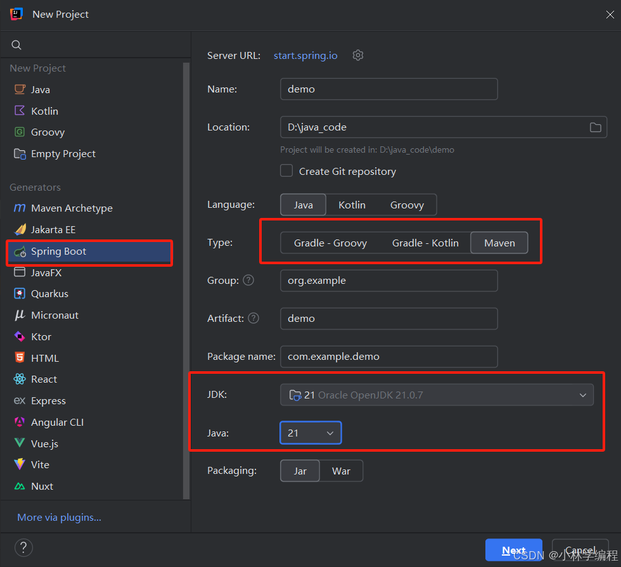Click the Java coffee cup icon
The height and width of the screenshot is (567, 621).
(20, 89)
